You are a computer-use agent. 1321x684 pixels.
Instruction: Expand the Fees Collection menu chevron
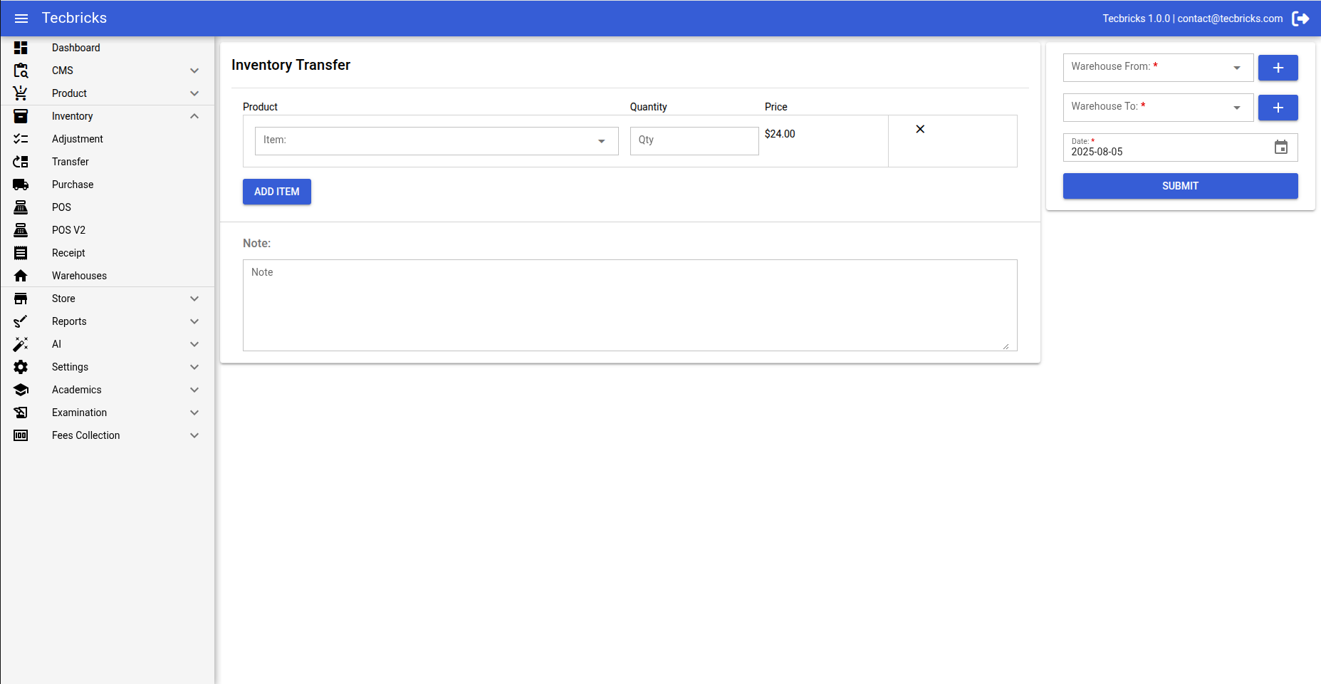(194, 435)
